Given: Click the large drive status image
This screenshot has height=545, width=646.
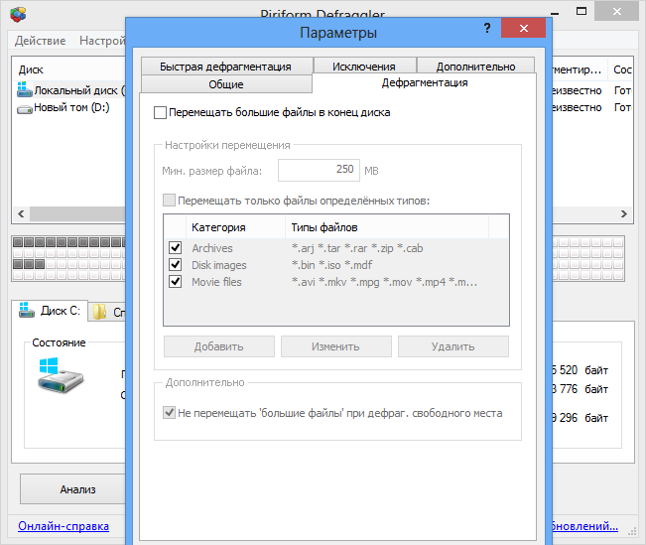Looking at the screenshot, I should tap(61, 374).
